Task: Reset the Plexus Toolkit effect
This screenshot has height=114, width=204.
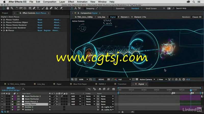Action: click(x=40, y=20)
